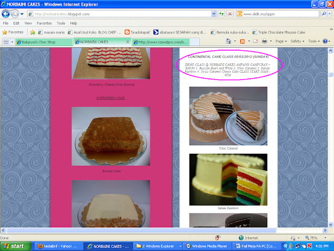The height and width of the screenshot is (251, 334).
Task: Open the Tools command bar menu
Action: 314,41
